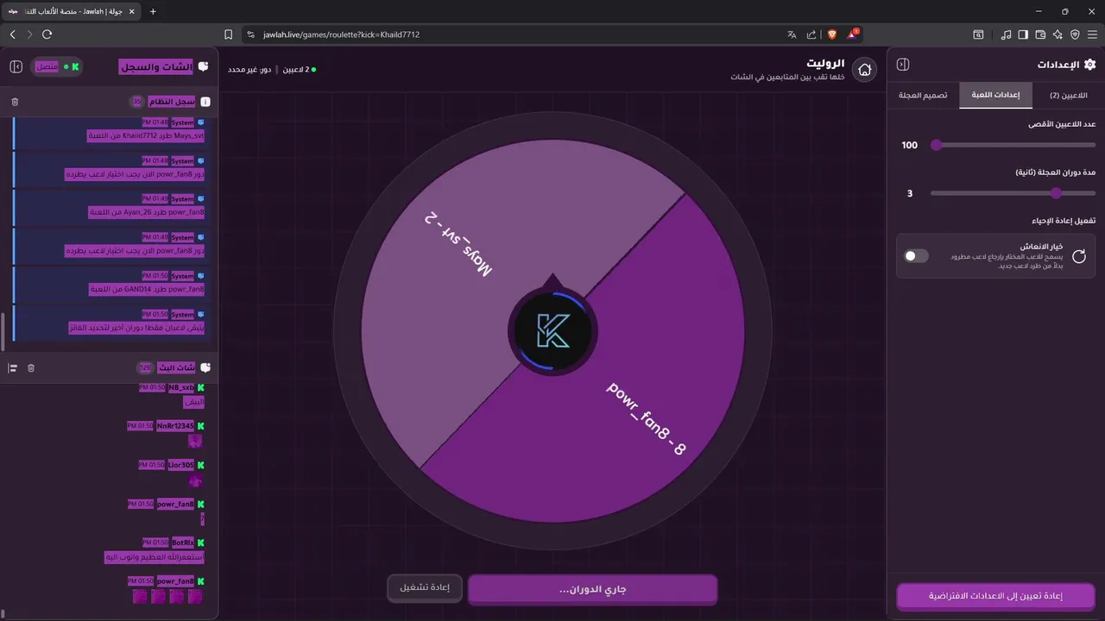Open the Brave wallet icon

pos(1040,34)
